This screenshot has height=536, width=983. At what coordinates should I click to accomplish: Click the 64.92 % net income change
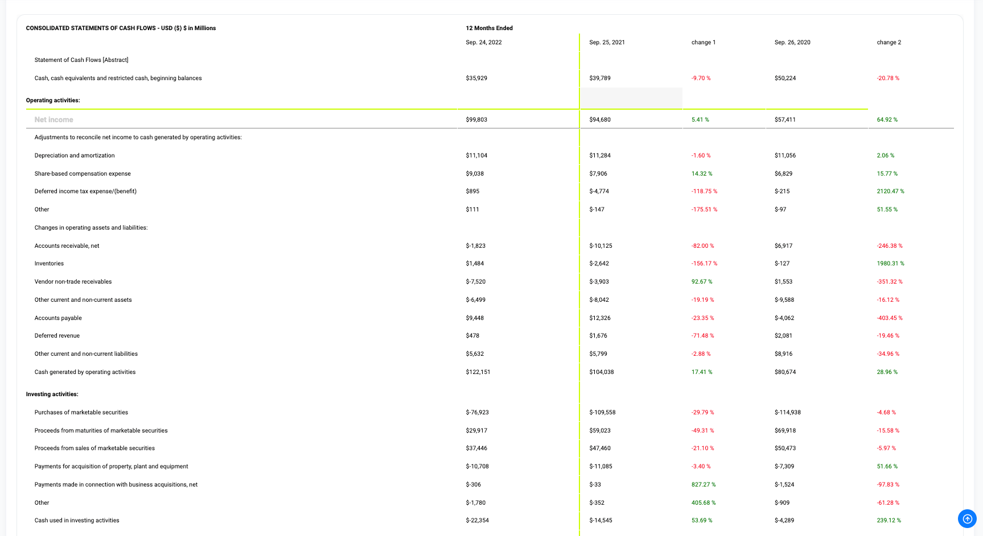click(x=887, y=119)
